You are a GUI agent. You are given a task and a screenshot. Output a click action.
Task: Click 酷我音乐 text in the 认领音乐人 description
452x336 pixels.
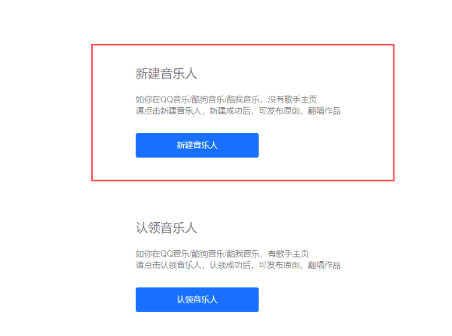(242, 254)
